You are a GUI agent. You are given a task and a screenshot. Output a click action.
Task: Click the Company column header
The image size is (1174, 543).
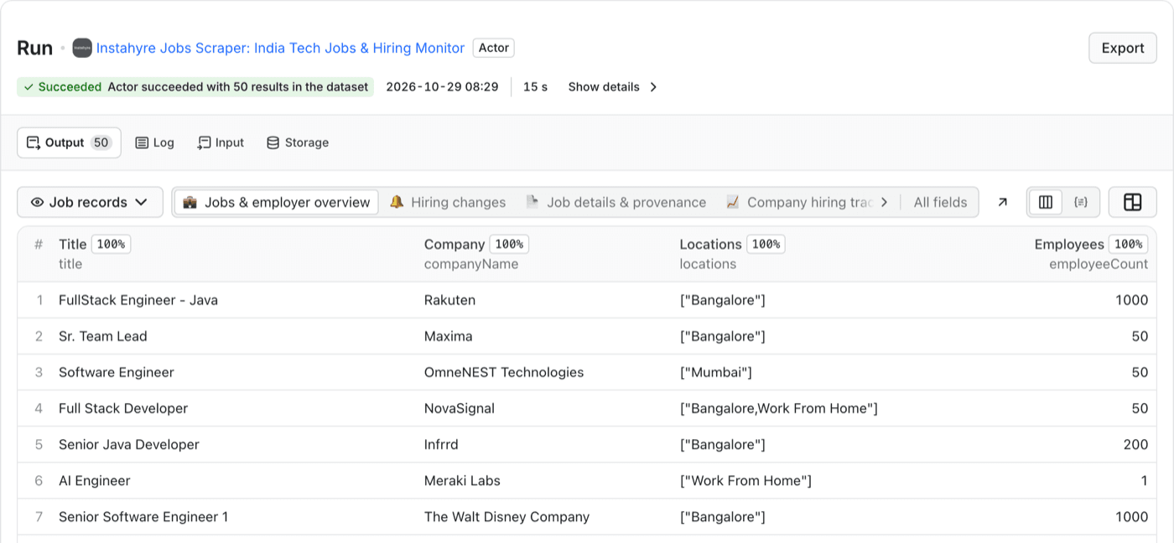point(454,244)
